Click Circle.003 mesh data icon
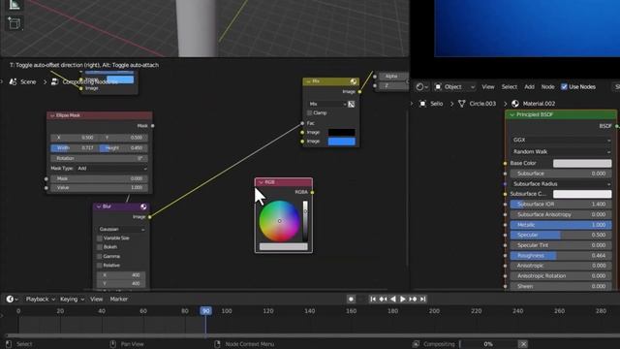This screenshot has height=349, width=620. [461, 104]
